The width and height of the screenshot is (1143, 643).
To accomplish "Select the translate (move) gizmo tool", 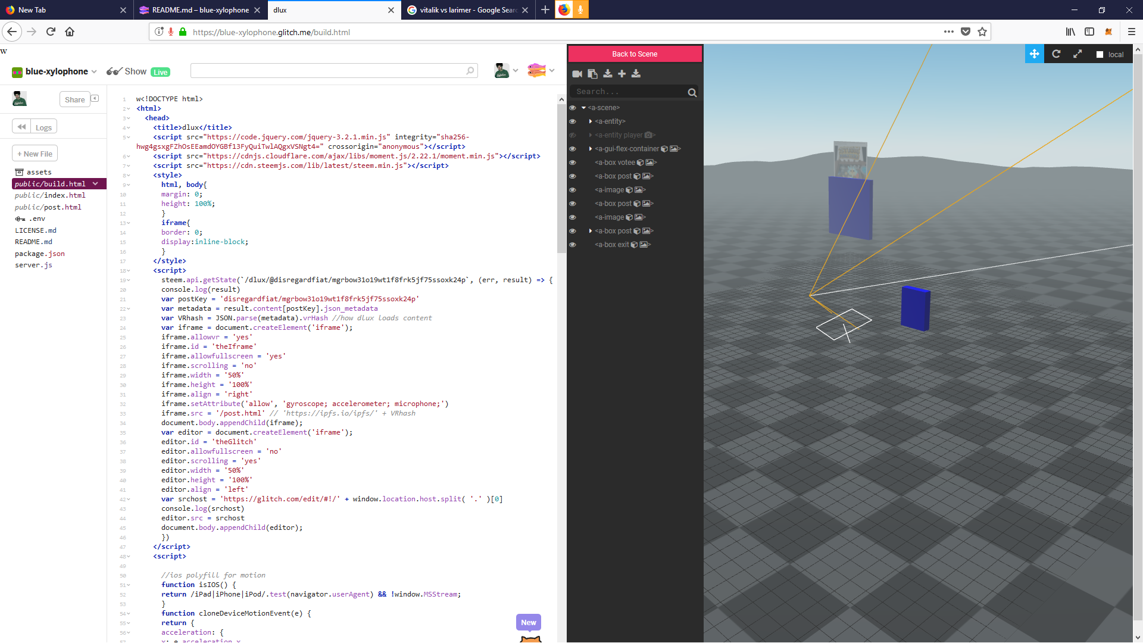I will tap(1035, 54).
